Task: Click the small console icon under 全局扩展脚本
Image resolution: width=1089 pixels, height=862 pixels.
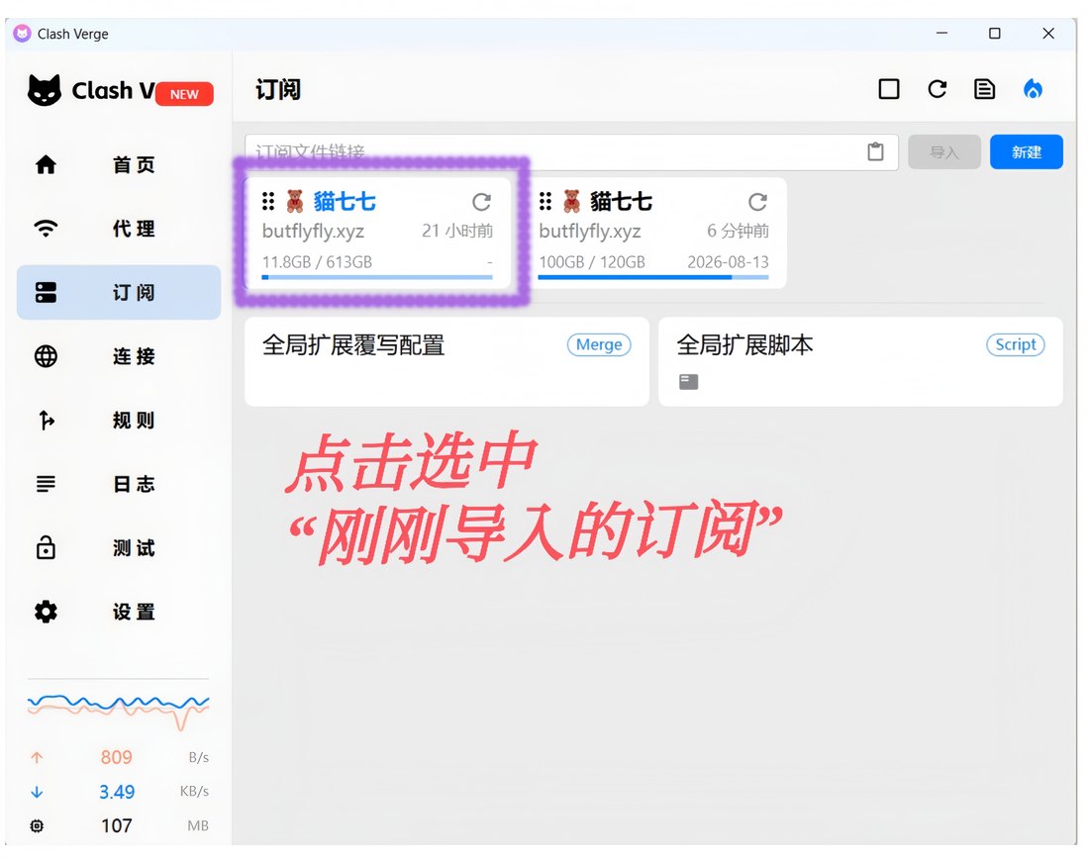Action: click(x=688, y=382)
